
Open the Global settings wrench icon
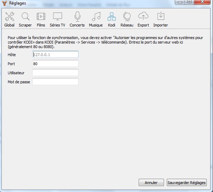pyautogui.click(x=9, y=16)
